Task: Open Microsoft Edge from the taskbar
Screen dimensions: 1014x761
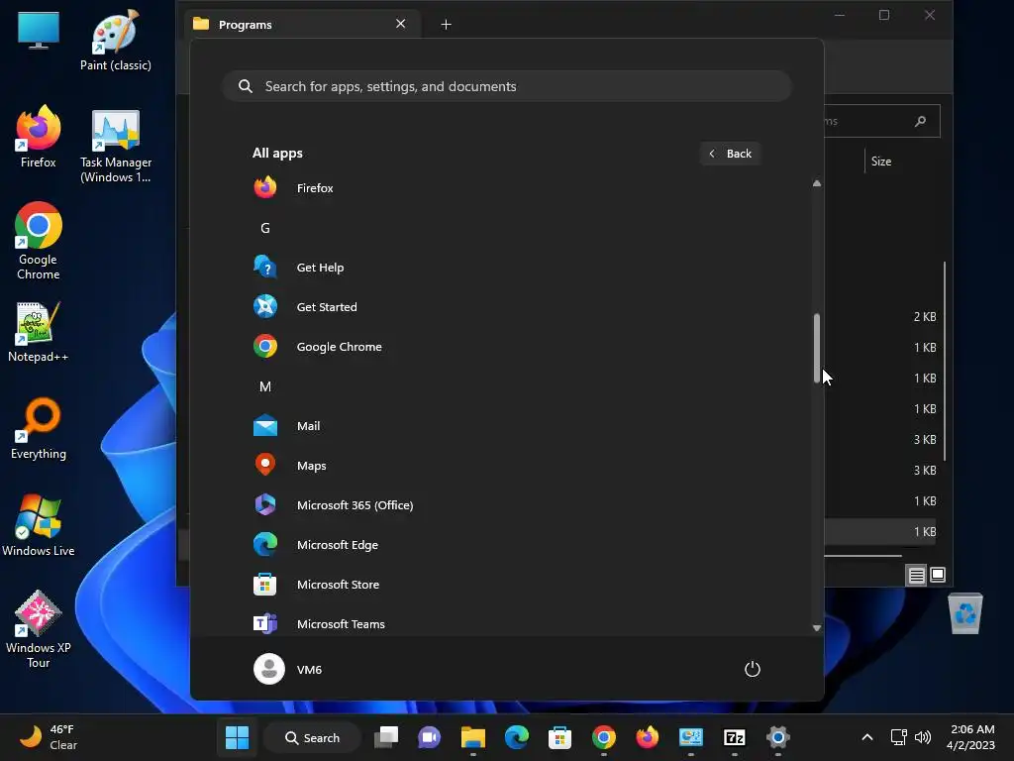Action: point(516,737)
